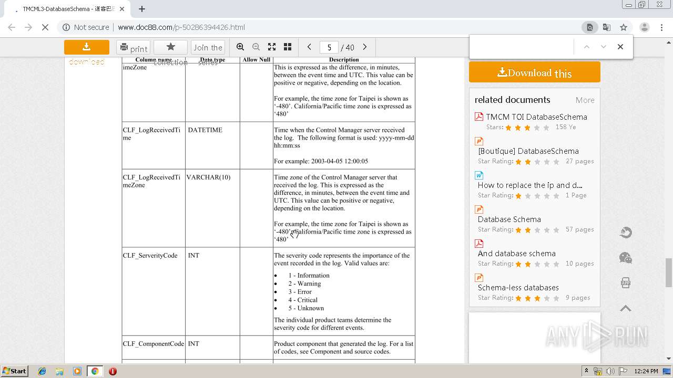
Task: Open the Schema-less databases link
Action: (x=518, y=288)
